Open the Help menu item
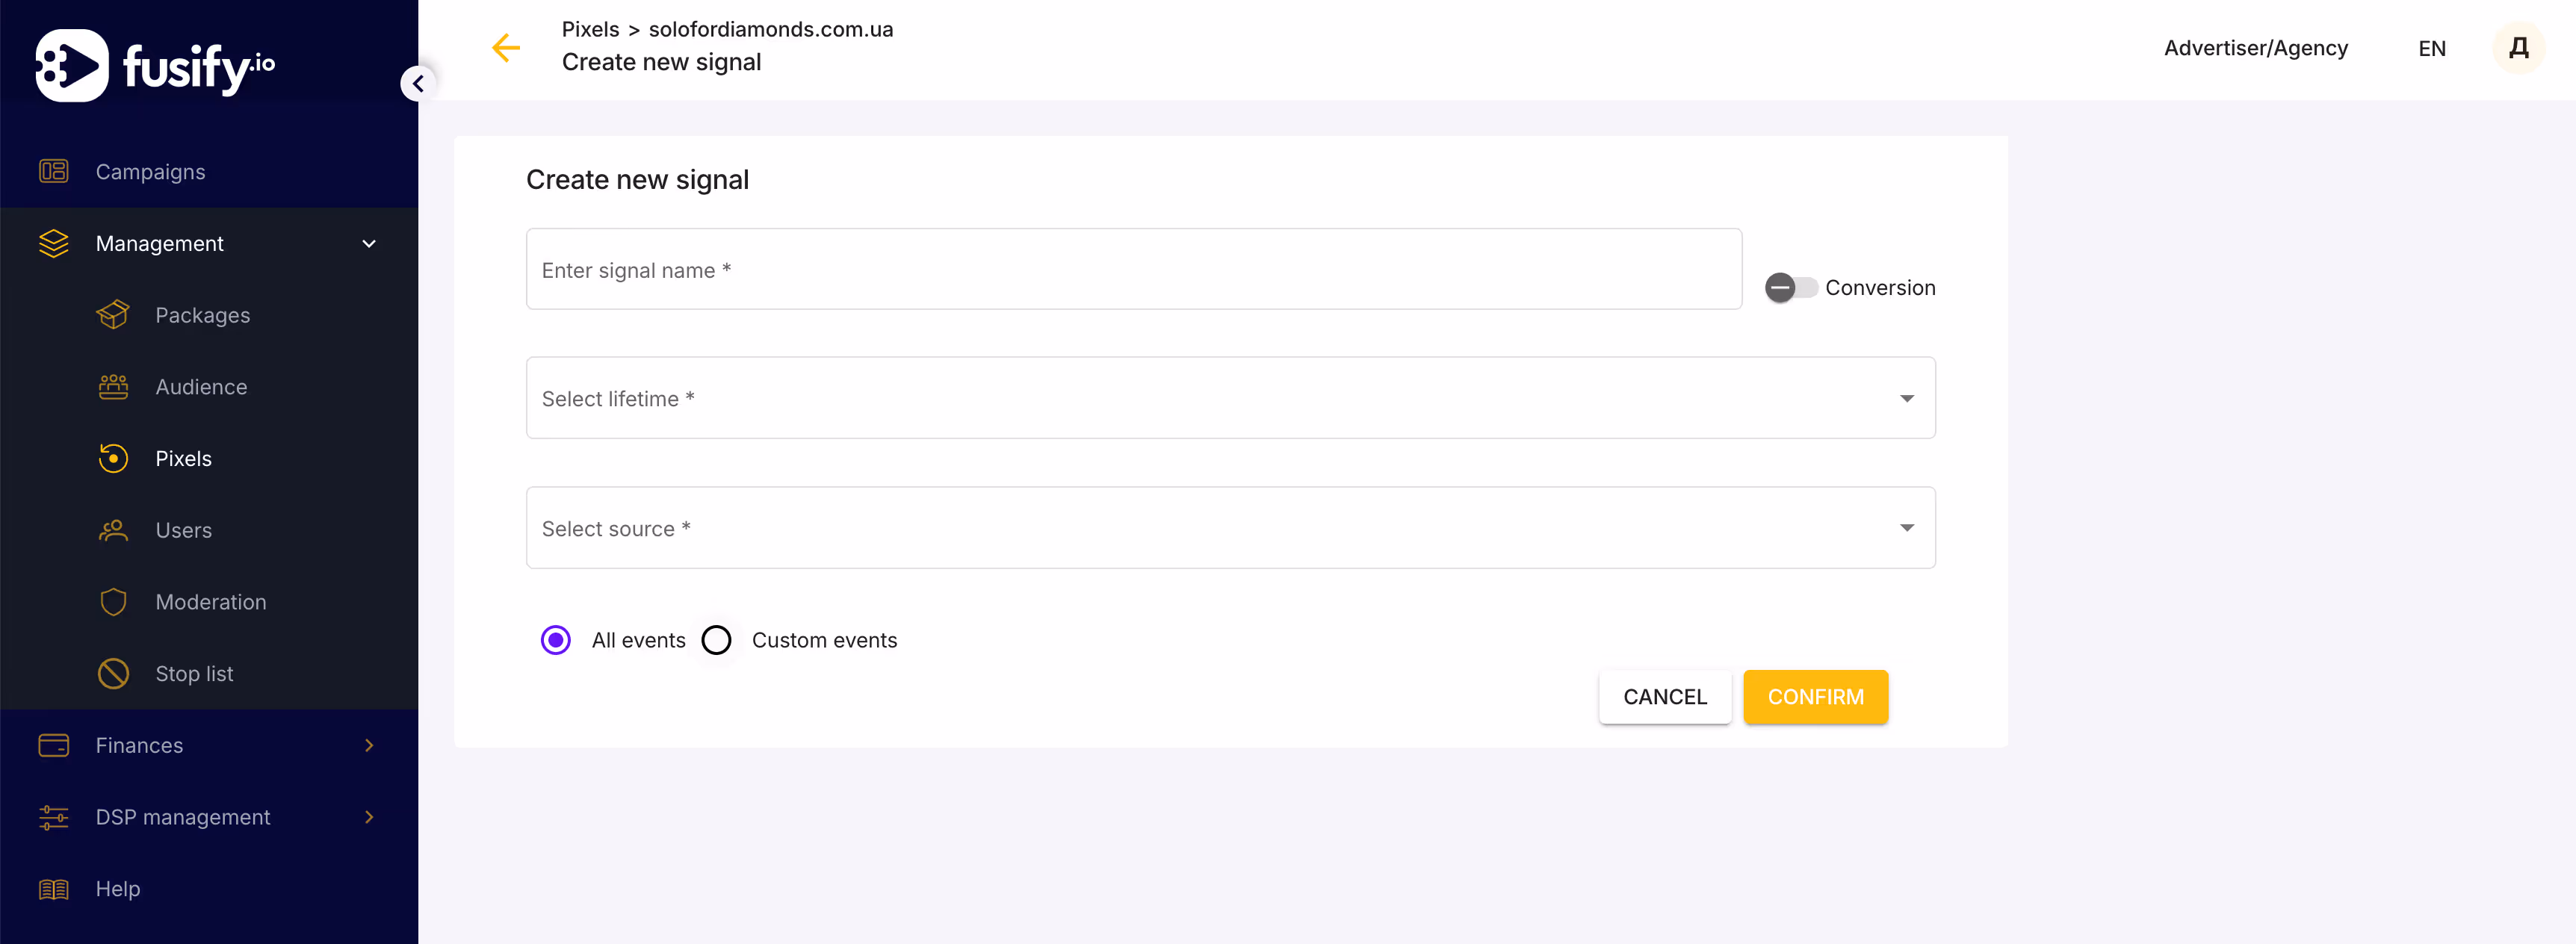The width and height of the screenshot is (2576, 944). pyautogui.click(x=118, y=889)
